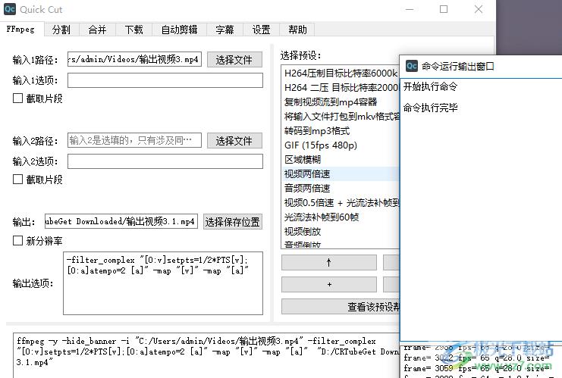Click the 输入1选项 text field

(x=165, y=80)
